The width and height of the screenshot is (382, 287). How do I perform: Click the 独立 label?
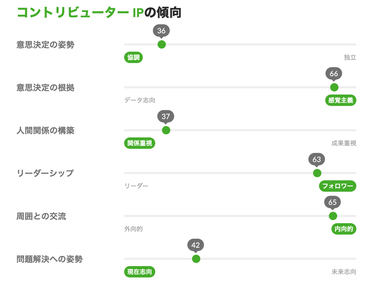(x=350, y=57)
